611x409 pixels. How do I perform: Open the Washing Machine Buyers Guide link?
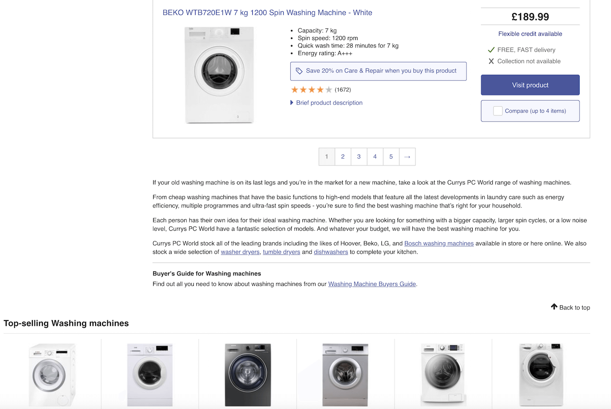[x=372, y=284]
